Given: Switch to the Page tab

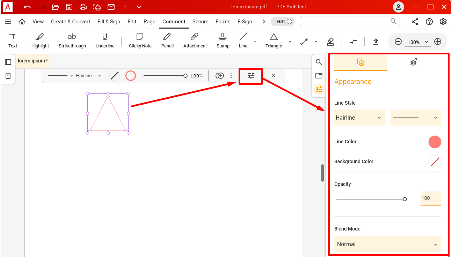Looking at the screenshot, I should pos(150,22).
